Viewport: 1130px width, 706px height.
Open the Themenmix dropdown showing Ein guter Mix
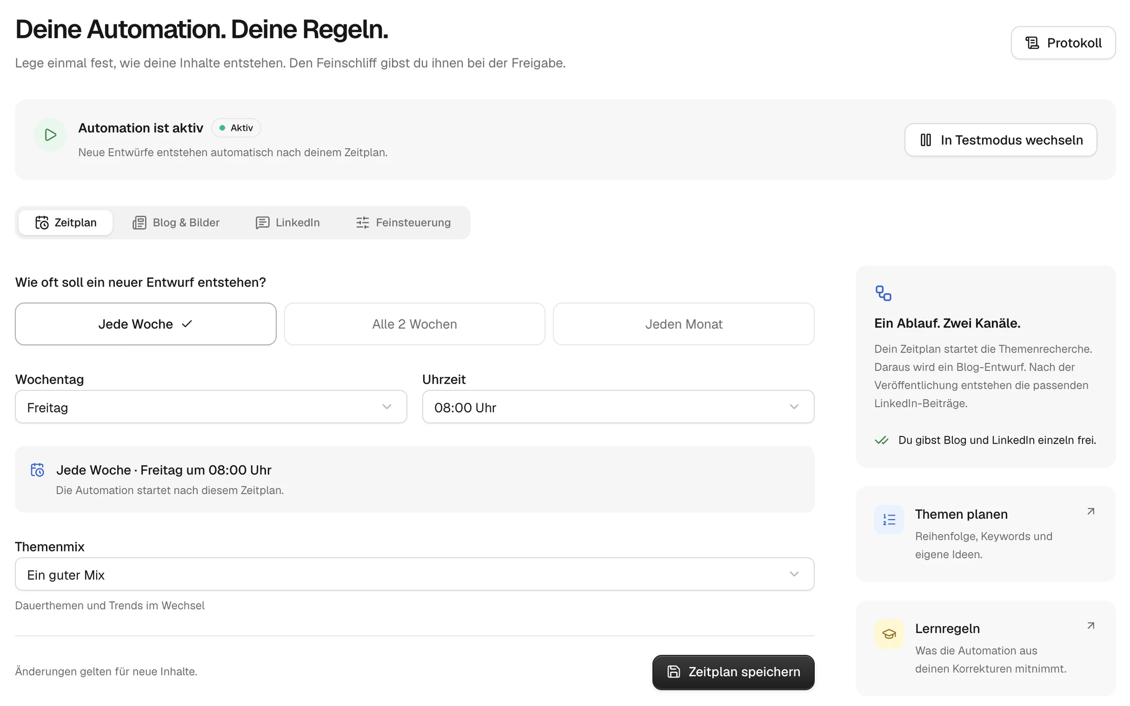pyautogui.click(x=415, y=575)
